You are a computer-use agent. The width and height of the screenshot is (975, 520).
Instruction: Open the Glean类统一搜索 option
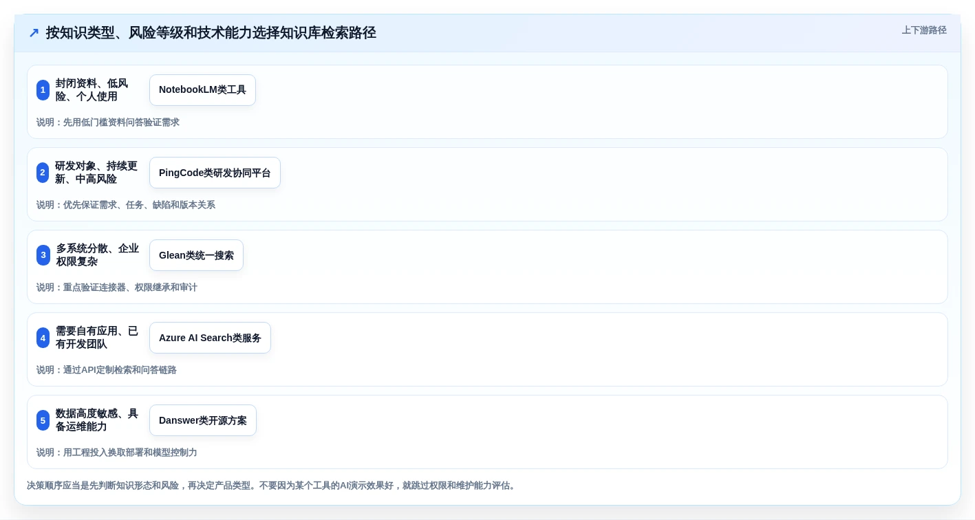click(196, 255)
